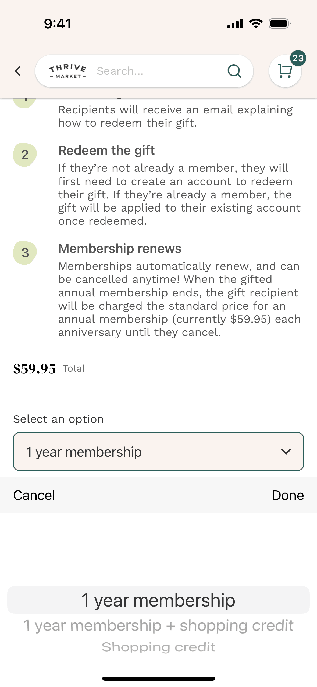Tap the back arrow icon
Image resolution: width=317 pixels, height=687 pixels.
pos(18,71)
